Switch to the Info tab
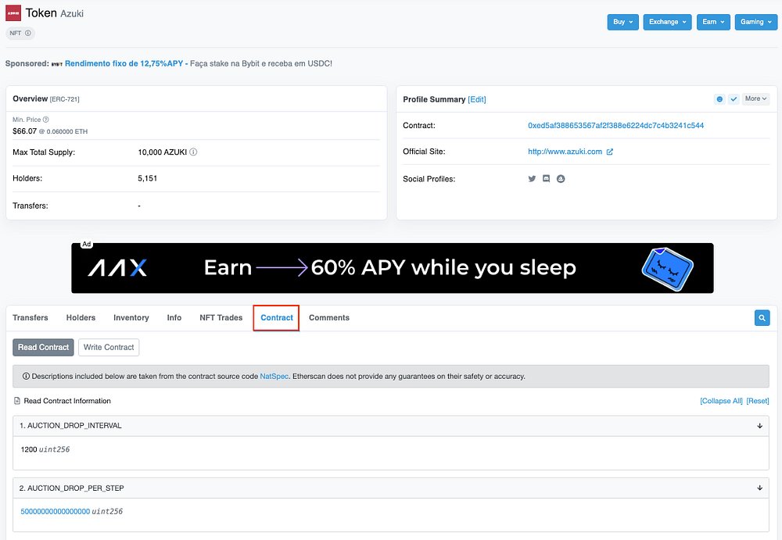782x540 pixels. tap(174, 317)
